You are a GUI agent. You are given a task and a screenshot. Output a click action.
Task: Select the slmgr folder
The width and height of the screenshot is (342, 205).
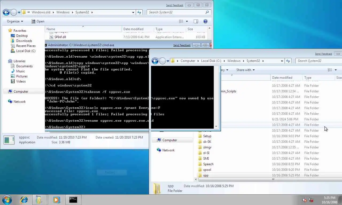(207, 147)
